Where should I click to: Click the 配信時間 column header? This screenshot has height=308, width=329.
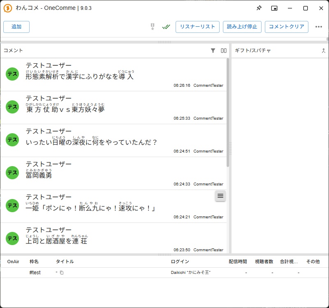(238, 262)
